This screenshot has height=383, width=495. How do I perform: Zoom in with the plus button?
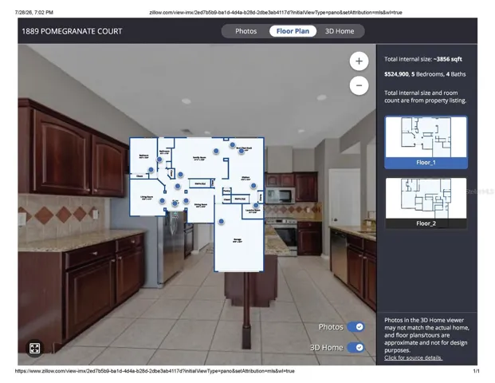359,61
